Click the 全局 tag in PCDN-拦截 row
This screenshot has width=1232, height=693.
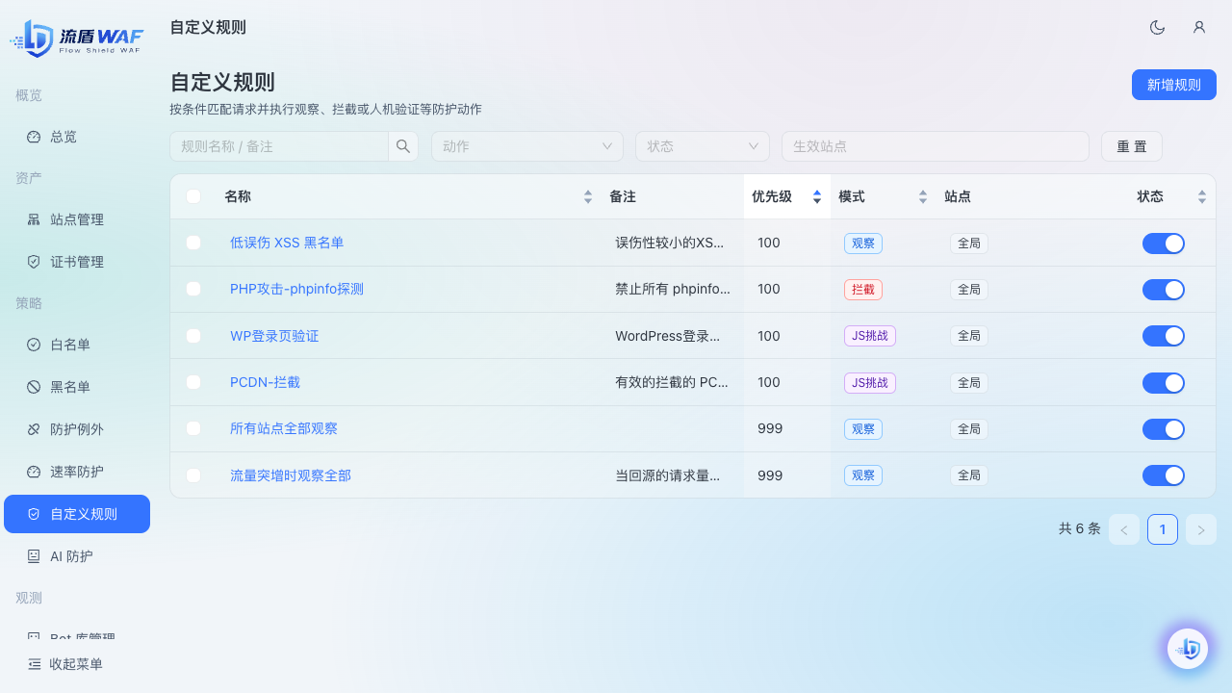click(969, 383)
